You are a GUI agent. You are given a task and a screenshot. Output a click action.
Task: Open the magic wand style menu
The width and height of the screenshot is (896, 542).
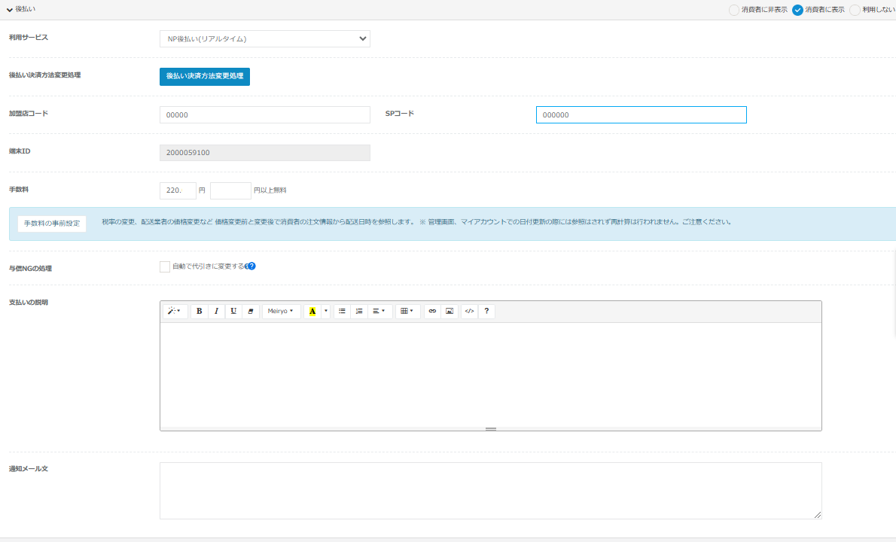pyautogui.click(x=174, y=311)
